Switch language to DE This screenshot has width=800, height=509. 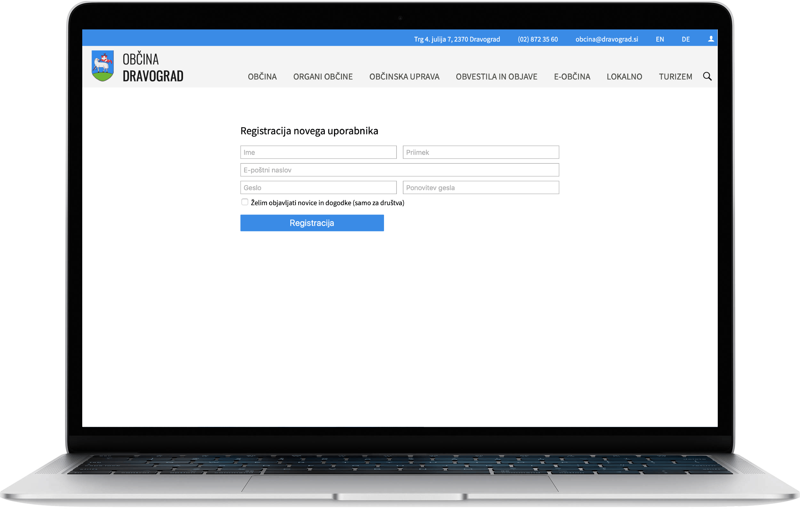[686, 39]
